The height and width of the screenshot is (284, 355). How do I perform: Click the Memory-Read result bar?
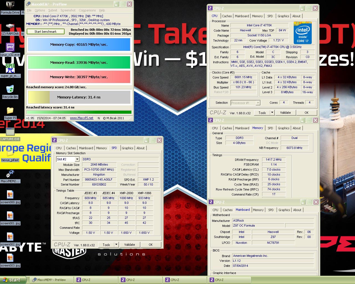tap(79, 62)
